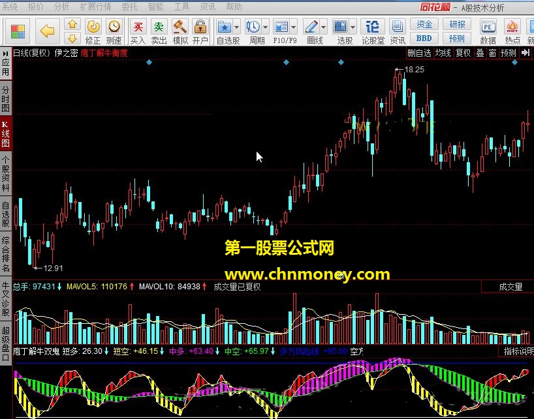Open the 分析 menu
The width and height of the screenshot is (534, 419).
[x=61, y=7]
